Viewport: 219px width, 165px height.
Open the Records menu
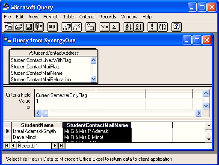coord(108,17)
